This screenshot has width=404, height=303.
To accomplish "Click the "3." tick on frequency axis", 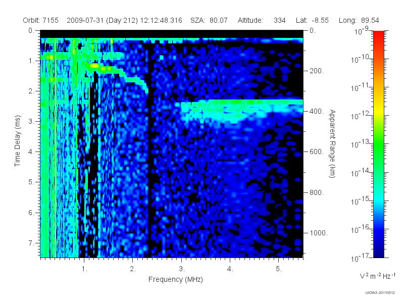I will point(182,269).
